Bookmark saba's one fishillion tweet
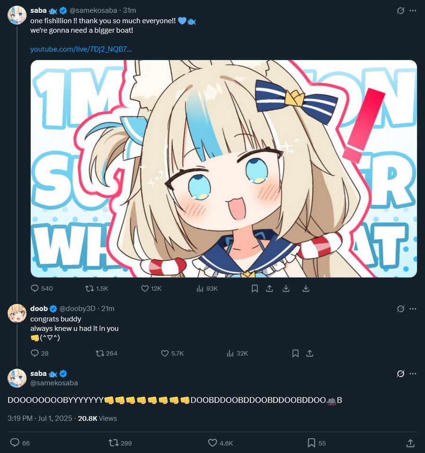 click(x=255, y=288)
